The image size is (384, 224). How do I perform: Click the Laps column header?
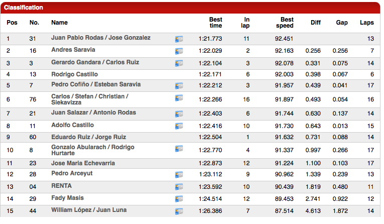(x=366, y=23)
